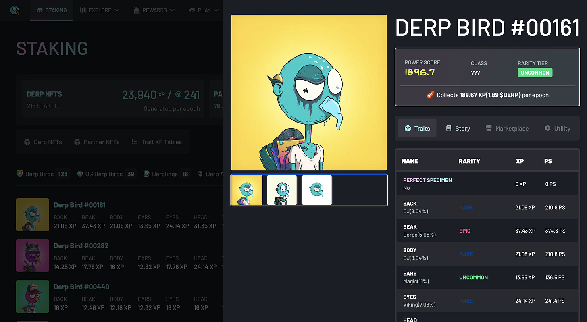Image resolution: width=587 pixels, height=322 pixels.
Task: Click the PS column header
Action: 548,161
